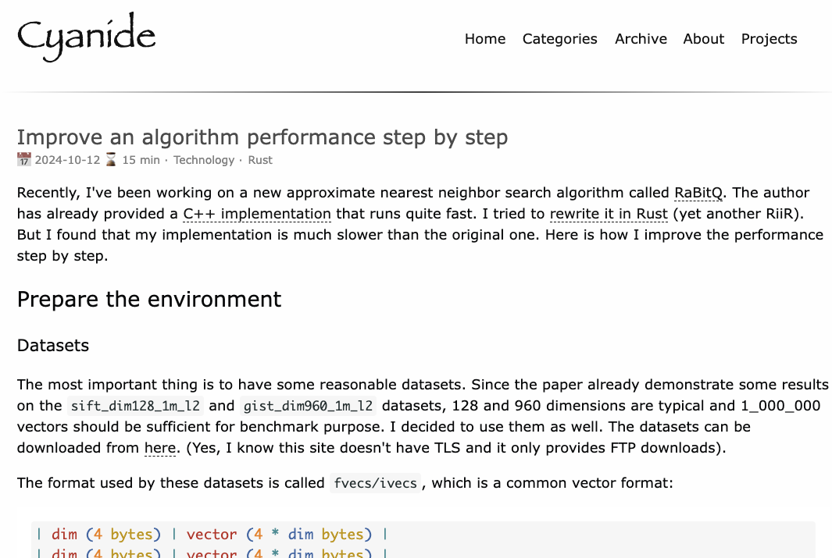Viewport: 832px width, 558px height.
Task: Click the 'here' dataset download link
Action: coord(159,448)
